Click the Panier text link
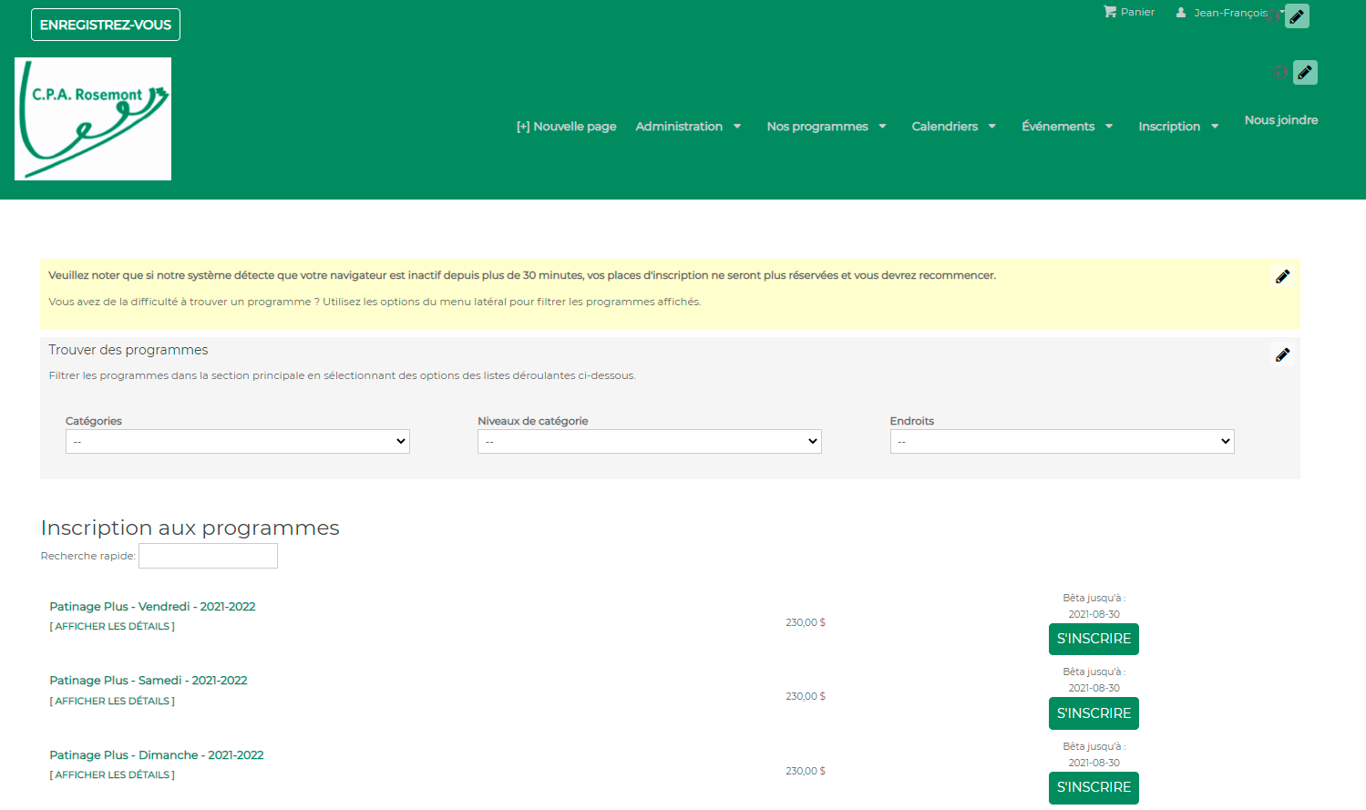 (x=1137, y=12)
